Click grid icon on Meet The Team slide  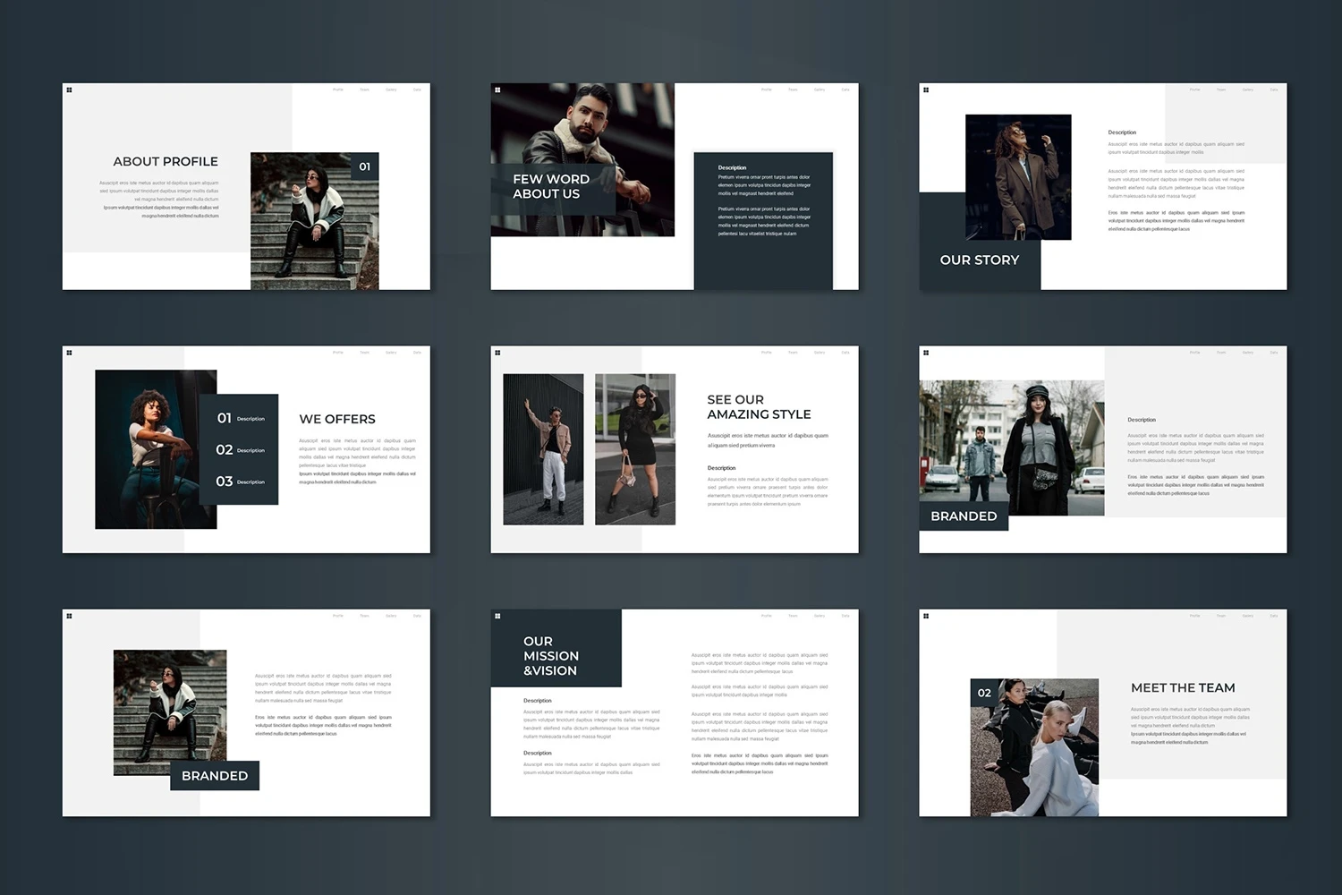pos(926,616)
